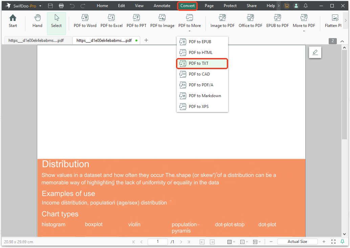Open the PDF to Excel converter
The width and height of the screenshot is (350, 248).
tap(111, 21)
